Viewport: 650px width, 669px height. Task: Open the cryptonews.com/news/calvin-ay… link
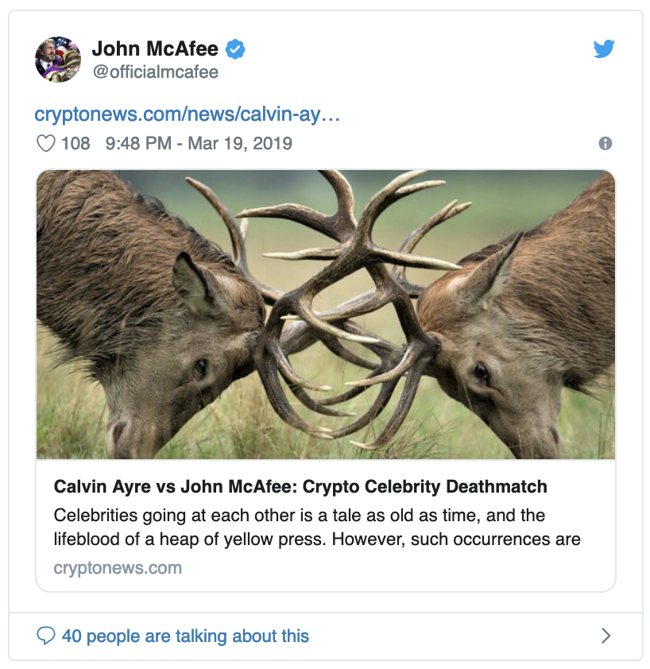[188, 114]
